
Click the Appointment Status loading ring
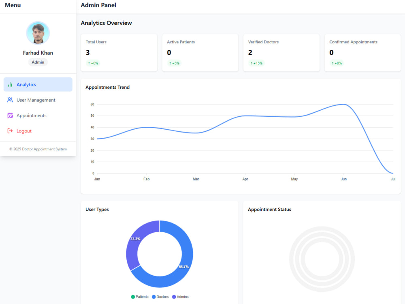pyautogui.click(x=322, y=259)
